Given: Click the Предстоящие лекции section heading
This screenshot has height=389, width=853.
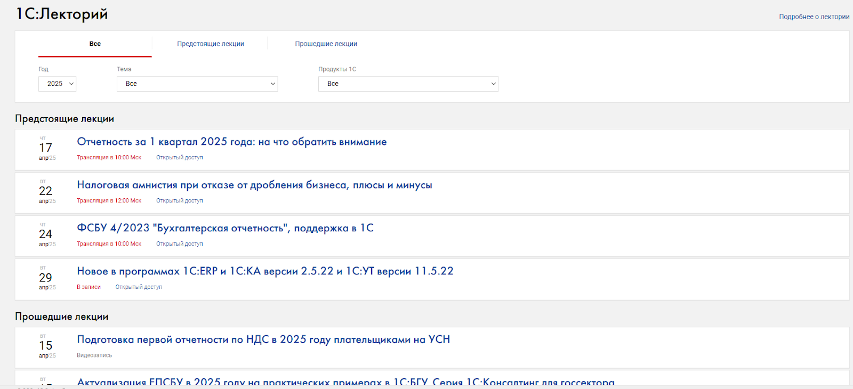Looking at the screenshot, I should (65, 119).
